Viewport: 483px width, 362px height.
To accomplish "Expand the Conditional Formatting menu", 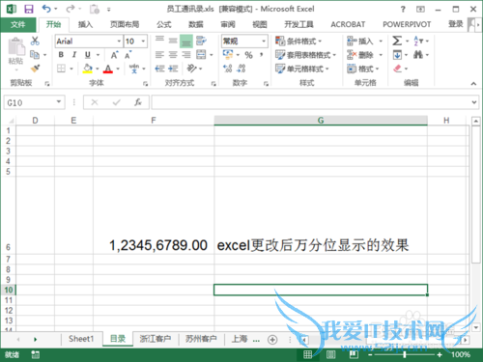I will (x=298, y=42).
